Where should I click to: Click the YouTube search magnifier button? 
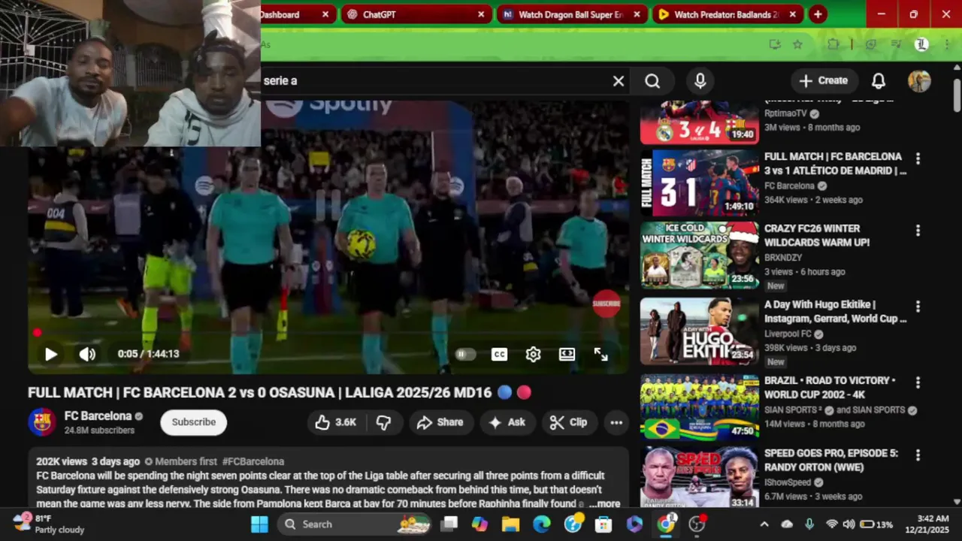point(652,80)
